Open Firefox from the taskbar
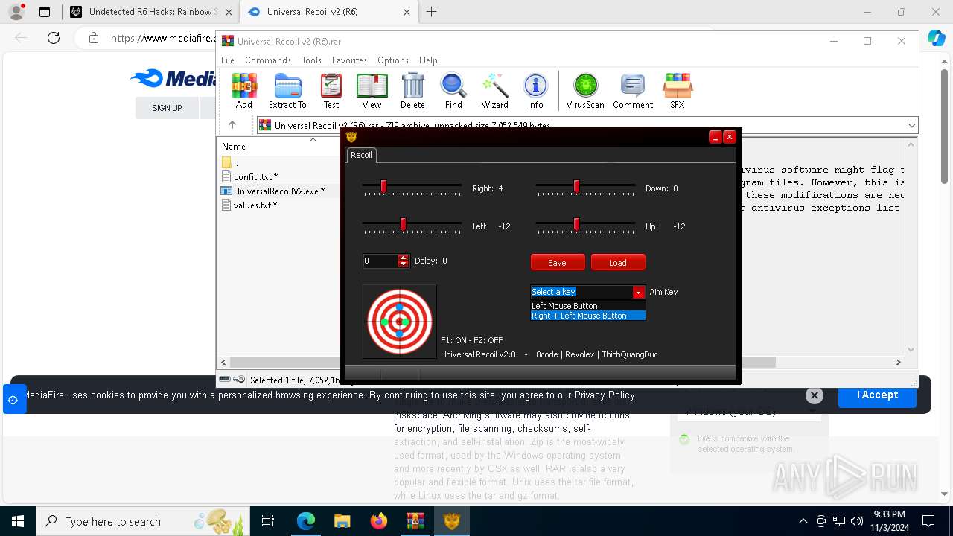This screenshot has width=953, height=536. pyautogui.click(x=379, y=522)
